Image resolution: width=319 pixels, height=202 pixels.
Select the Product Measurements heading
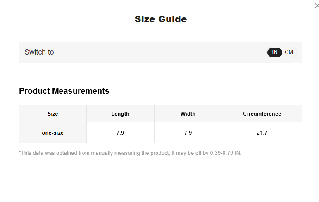64,91
